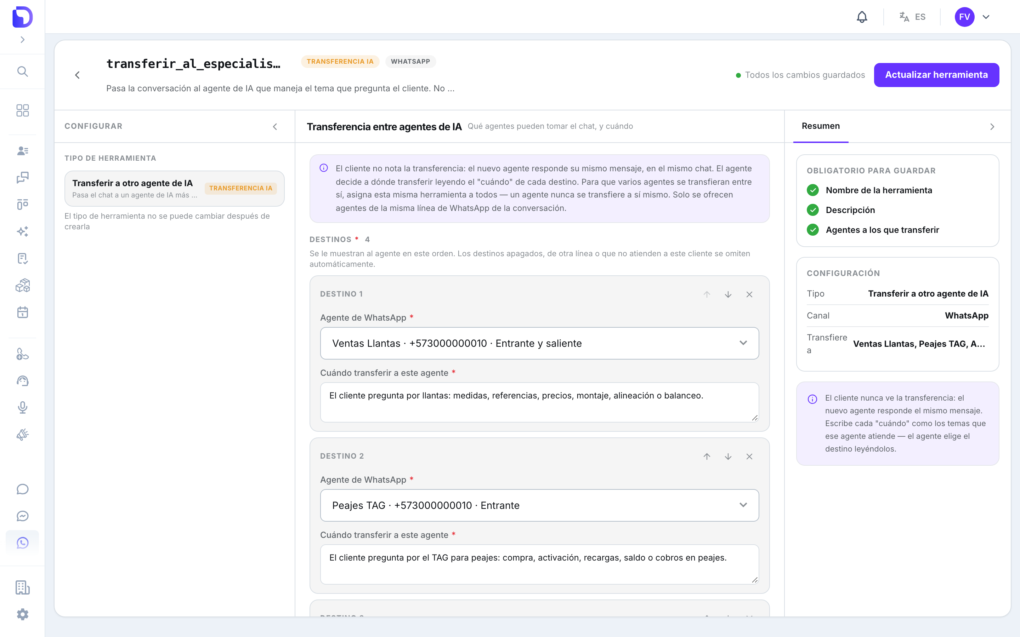Open the FV user account menu
Screen dimensions: 1020x637
point(973,17)
